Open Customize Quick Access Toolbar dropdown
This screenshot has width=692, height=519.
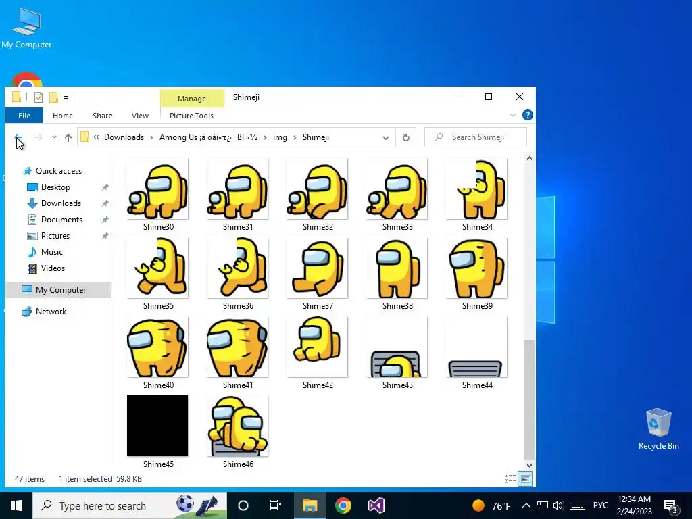tap(66, 97)
